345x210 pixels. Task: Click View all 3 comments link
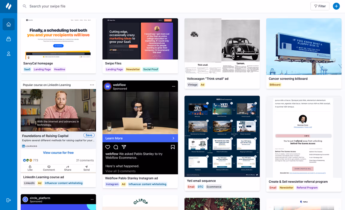click(x=120, y=171)
